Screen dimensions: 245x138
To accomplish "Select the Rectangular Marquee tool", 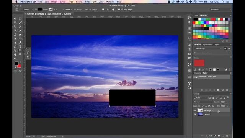I will pos(20,18).
